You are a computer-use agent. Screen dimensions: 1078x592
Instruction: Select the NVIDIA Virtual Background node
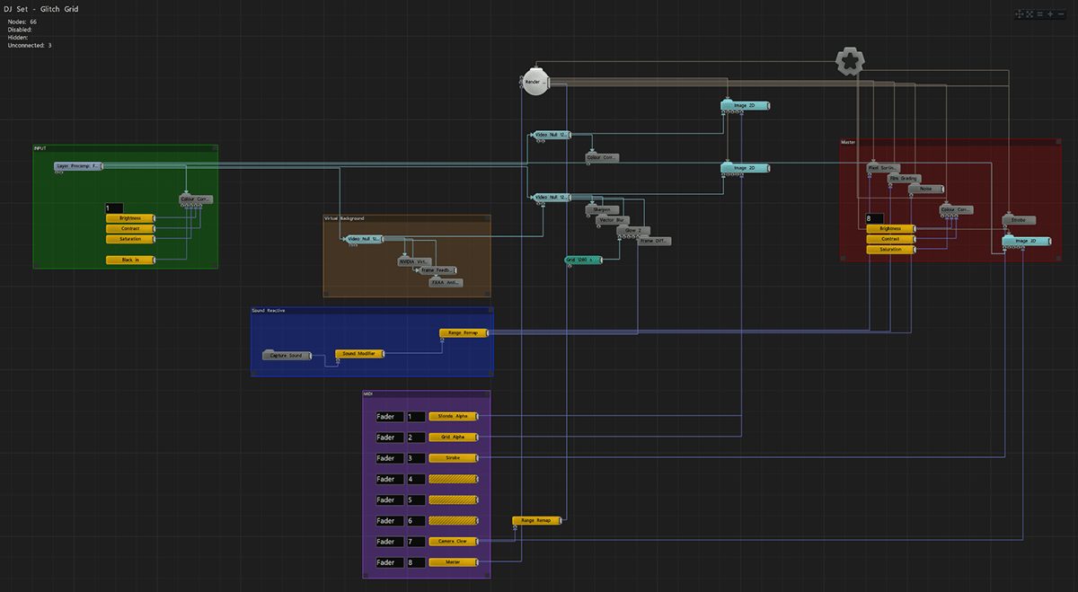[x=415, y=261]
